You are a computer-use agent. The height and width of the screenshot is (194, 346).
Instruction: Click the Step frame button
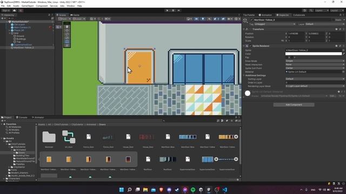click(x=179, y=10)
